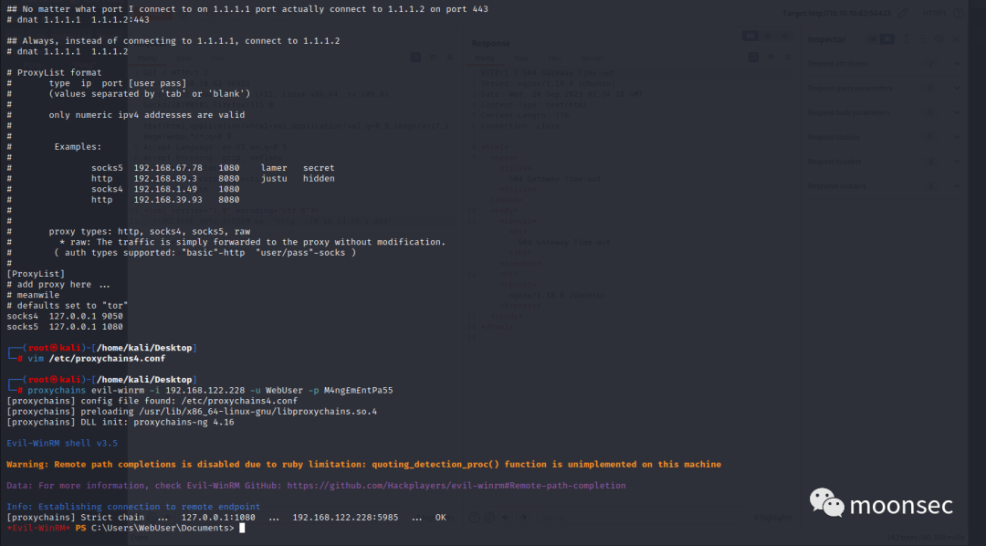Open request pane hamburger menu icon

[449, 58]
